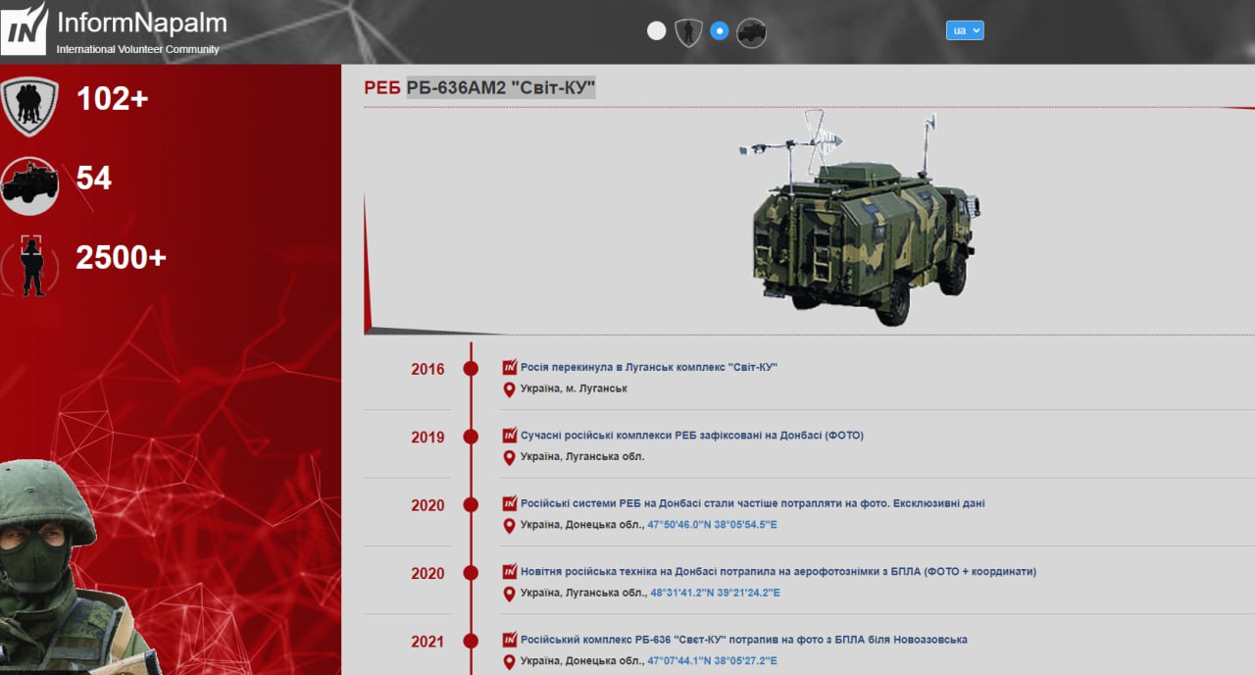1255x675 pixels.
Task: Click the 2016 timeline marker dot
Action: (471, 369)
